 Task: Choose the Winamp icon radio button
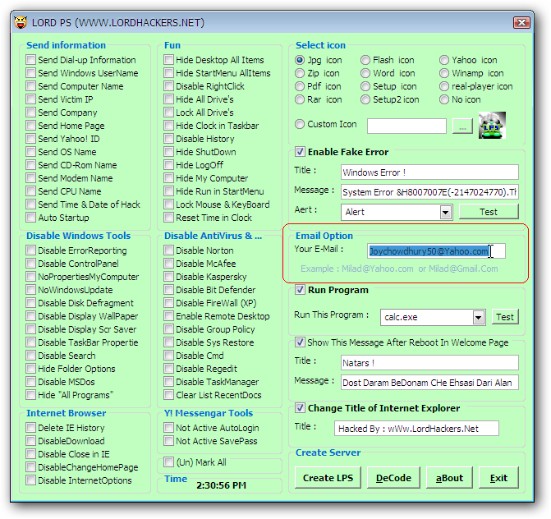pos(444,73)
